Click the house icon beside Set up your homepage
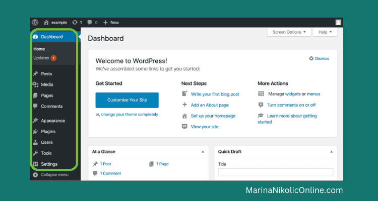The width and height of the screenshot is (378, 201). click(x=184, y=116)
